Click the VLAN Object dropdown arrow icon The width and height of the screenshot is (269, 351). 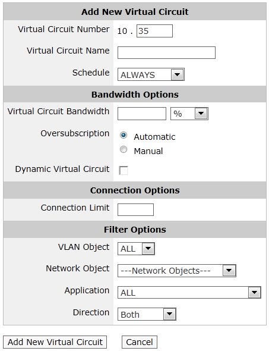[x=148, y=249]
